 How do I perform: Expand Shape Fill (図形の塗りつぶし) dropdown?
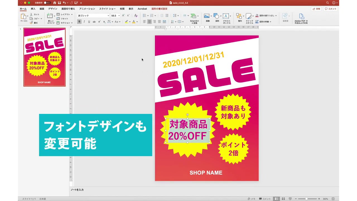[x=276, y=16]
